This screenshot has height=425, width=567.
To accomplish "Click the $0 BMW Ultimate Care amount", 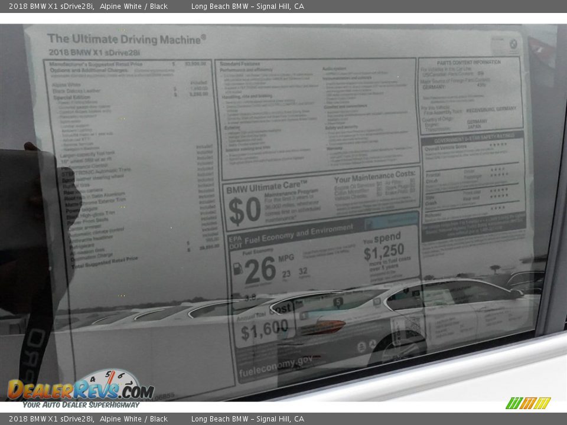I will (244, 211).
